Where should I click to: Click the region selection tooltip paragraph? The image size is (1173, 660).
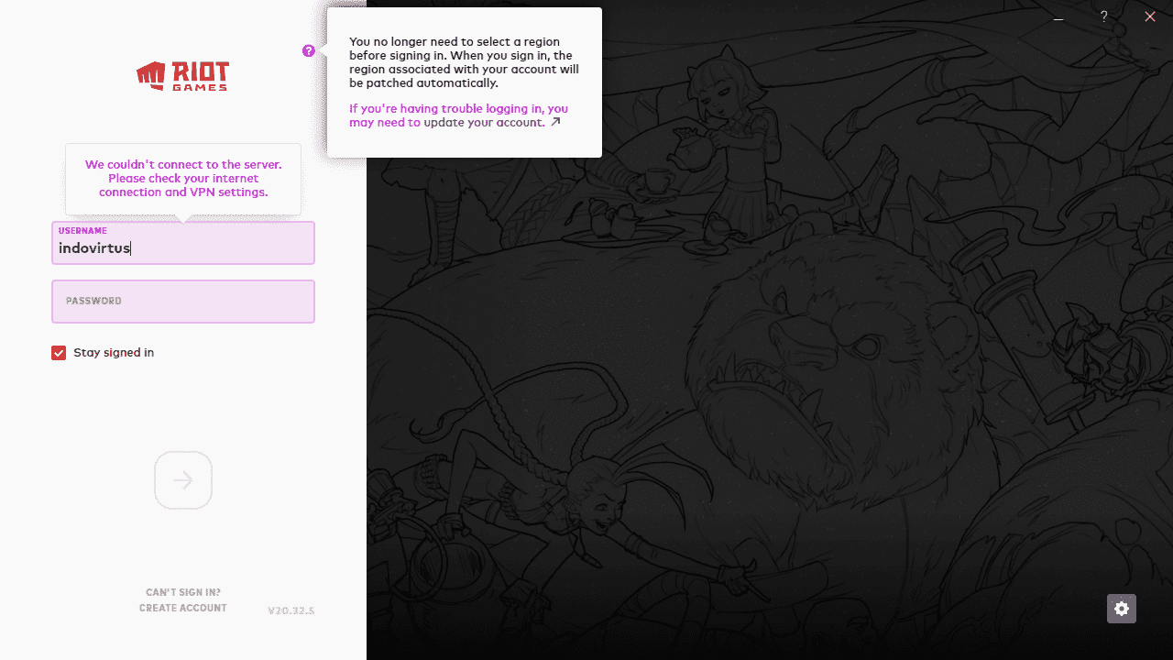pyautogui.click(x=464, y=62)
